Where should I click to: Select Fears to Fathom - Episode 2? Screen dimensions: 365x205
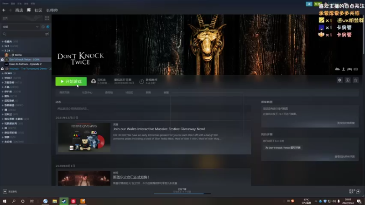(25, 64)
